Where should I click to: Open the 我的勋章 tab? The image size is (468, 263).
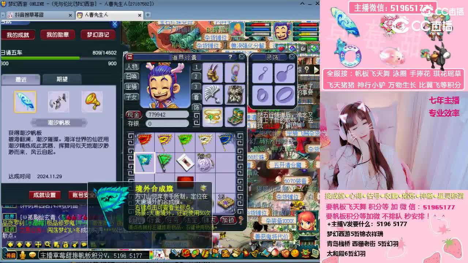[57, 35]
